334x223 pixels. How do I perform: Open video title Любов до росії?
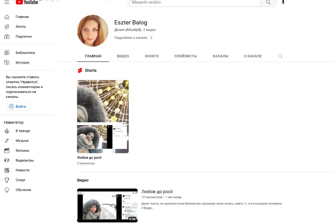pos(157,192)
